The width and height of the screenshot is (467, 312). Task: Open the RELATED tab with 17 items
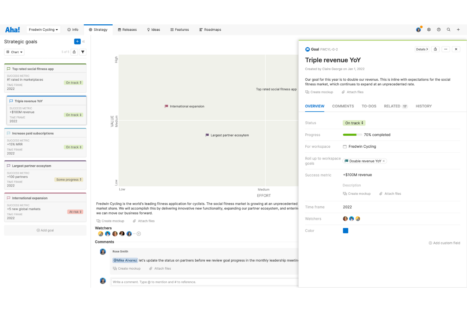pos(396,106)
